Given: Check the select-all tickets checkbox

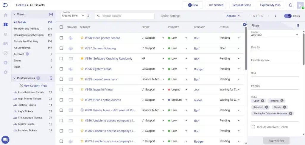Looking at the screenshot, I should click(61, 27).
